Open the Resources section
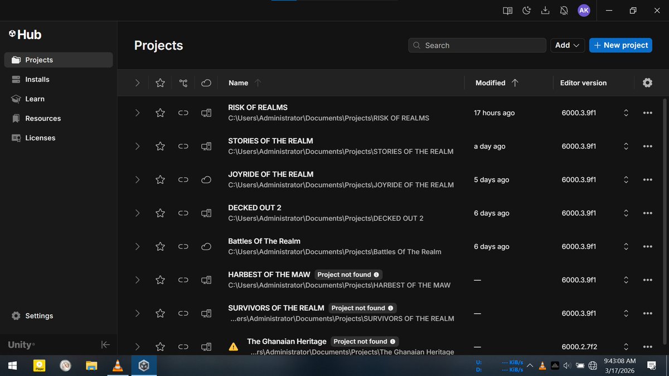 (59, 118)
